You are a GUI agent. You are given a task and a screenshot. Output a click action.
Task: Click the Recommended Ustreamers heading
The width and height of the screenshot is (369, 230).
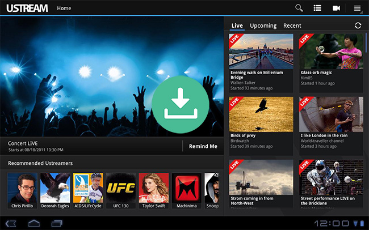(40, 163)
